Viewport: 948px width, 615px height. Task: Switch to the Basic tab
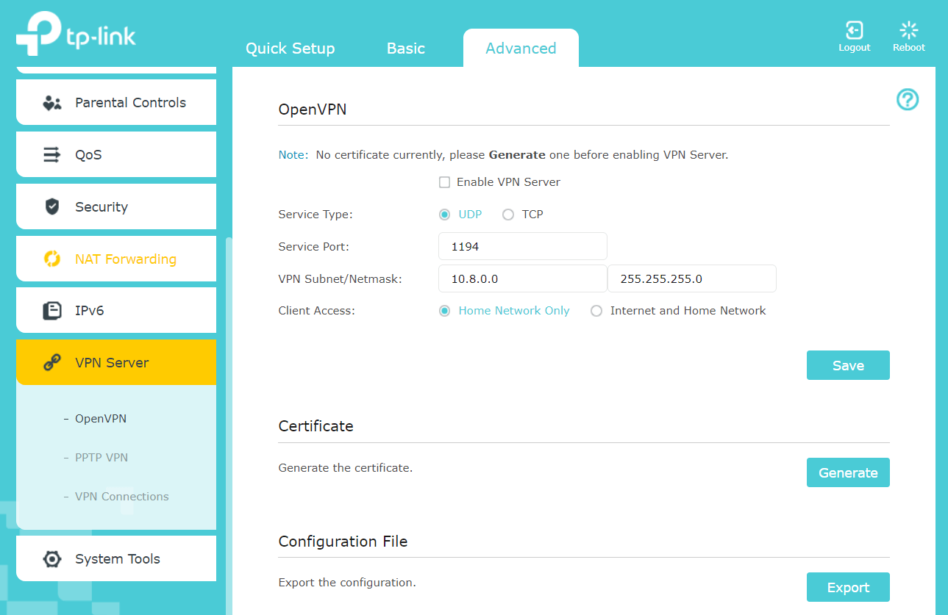406,48
